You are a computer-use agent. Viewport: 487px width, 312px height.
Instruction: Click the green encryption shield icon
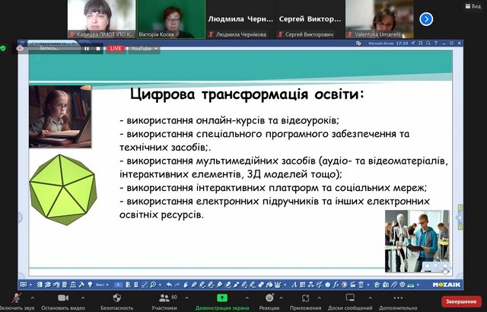pos(3,49)
